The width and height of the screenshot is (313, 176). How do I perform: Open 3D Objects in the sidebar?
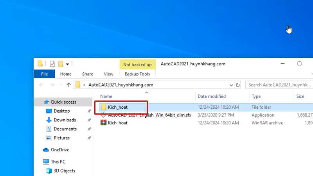(64, 171)
